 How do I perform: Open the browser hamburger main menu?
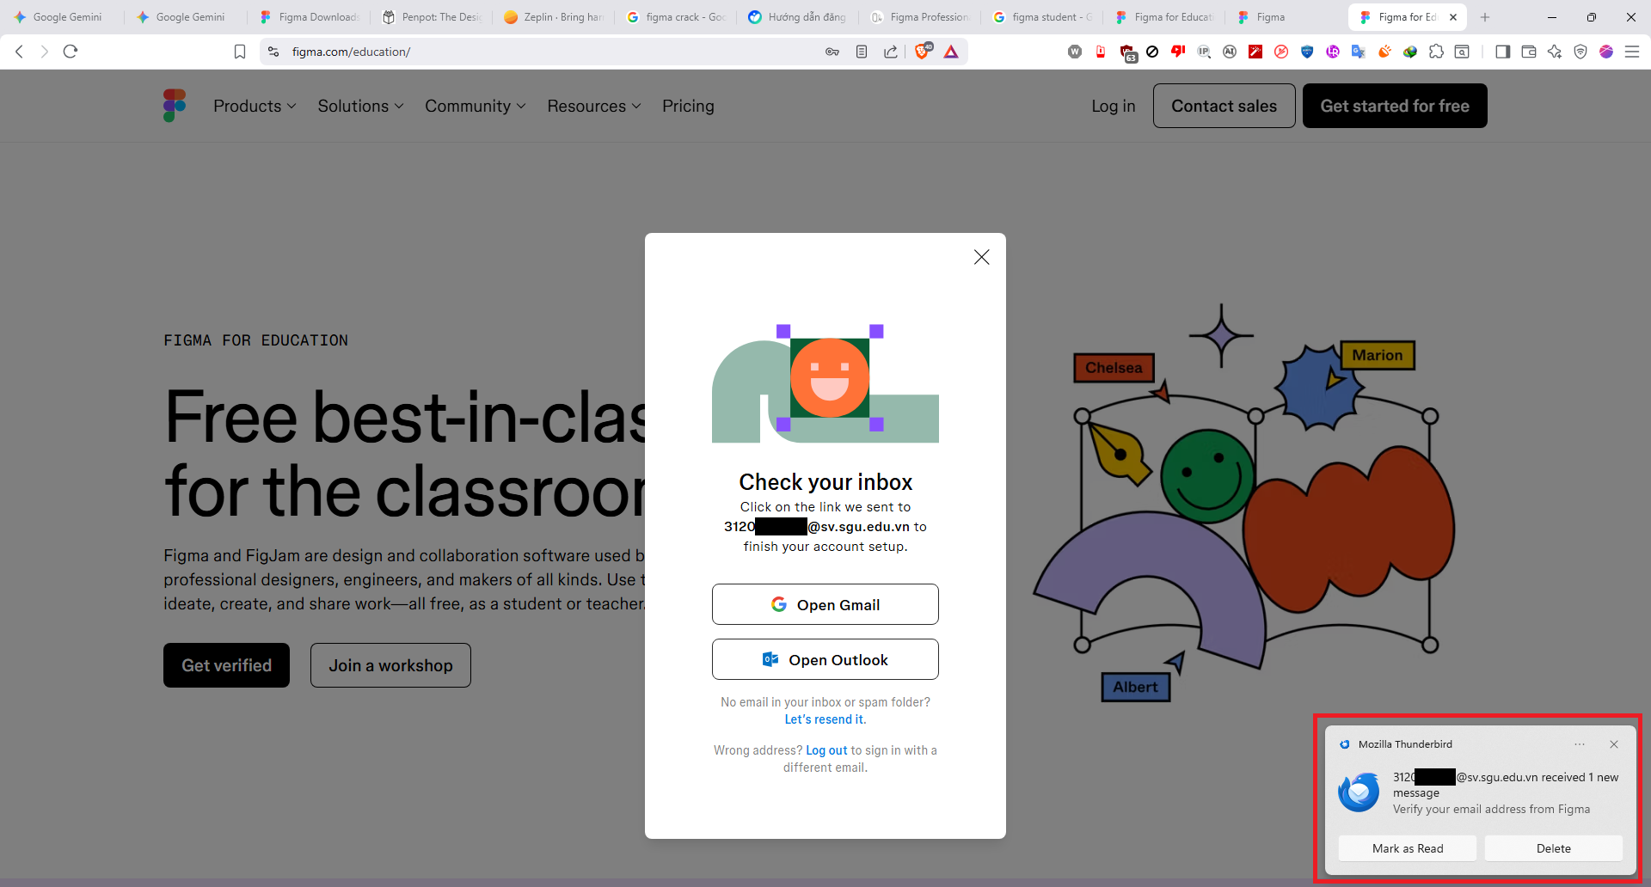point(1632,52)
